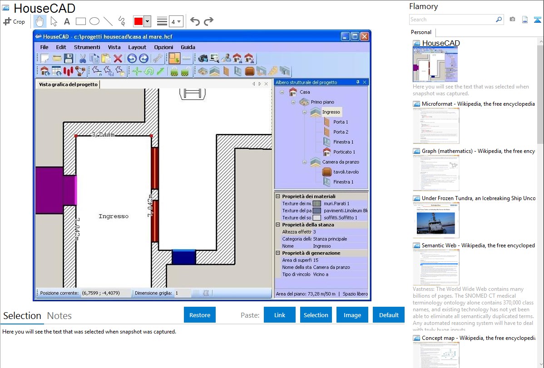Viewport: 544px width, 368px height.
Task: Click the green rotate icon
Action: [x=149, y=71]
